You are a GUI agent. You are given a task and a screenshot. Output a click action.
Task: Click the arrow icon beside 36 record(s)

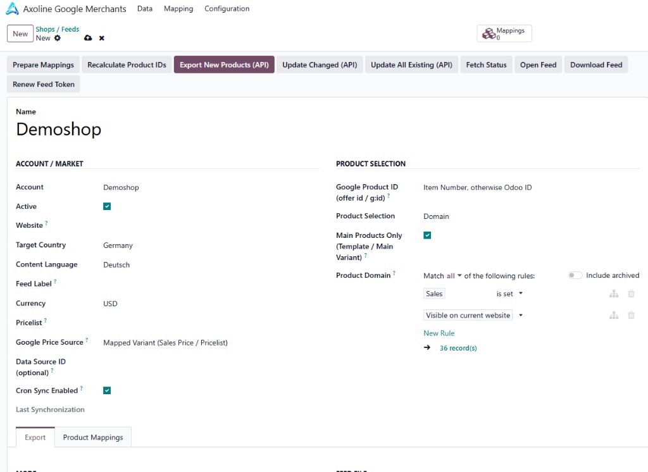click(x=427, y=348)
